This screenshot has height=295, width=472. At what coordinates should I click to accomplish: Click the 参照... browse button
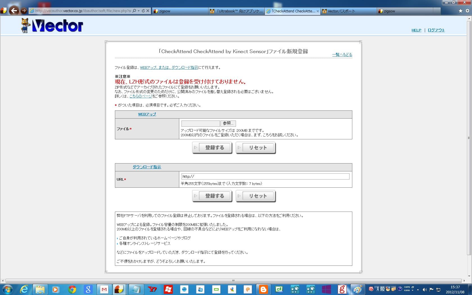coord(228,123)
